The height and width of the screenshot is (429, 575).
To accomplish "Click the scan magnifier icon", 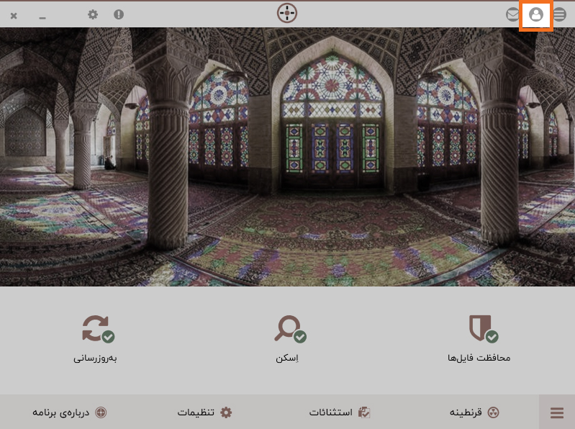I will 290,329.
